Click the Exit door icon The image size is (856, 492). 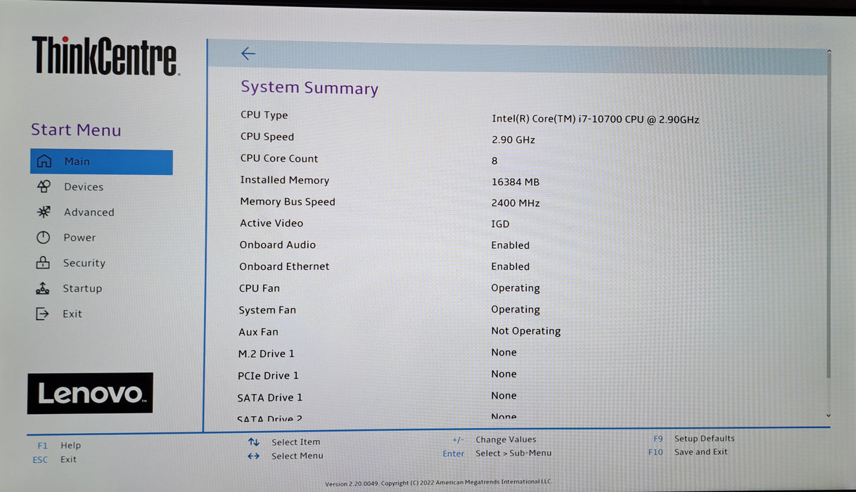(x=42, y=313)
